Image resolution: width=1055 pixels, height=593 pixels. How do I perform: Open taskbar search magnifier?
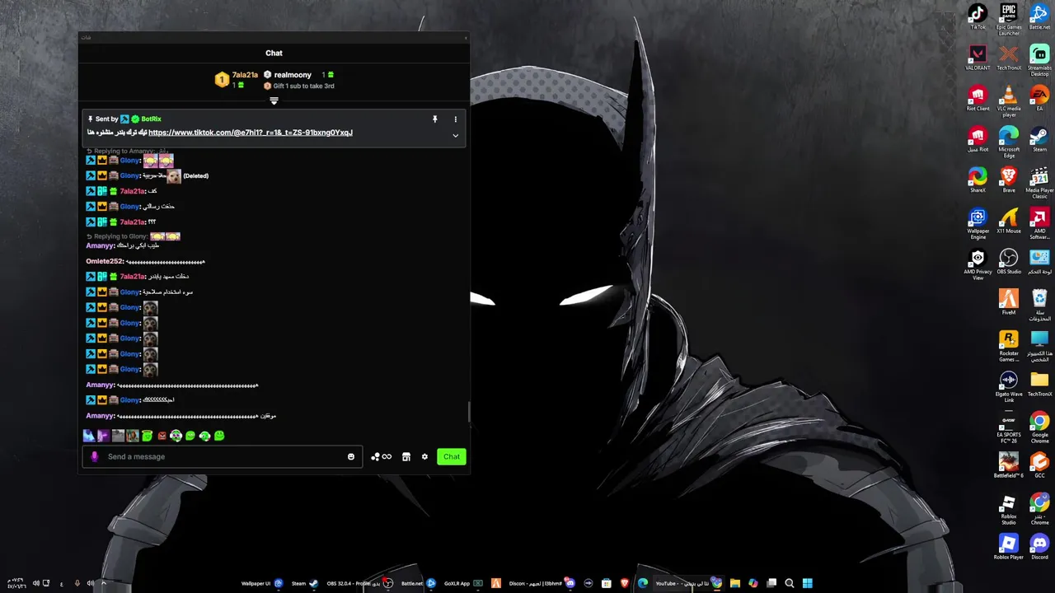[x=790, y=583]
